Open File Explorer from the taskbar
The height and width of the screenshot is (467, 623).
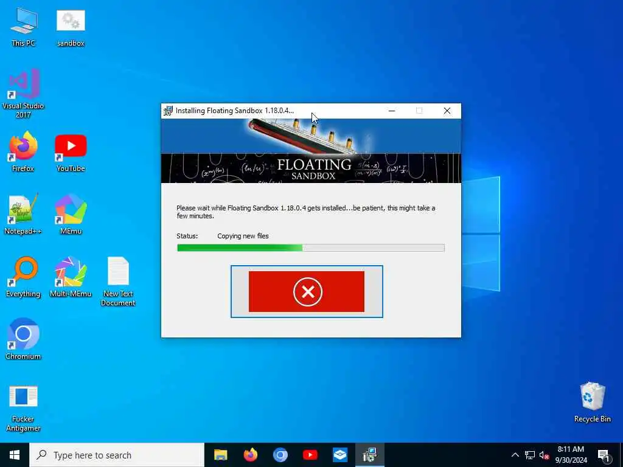point(220,455)
